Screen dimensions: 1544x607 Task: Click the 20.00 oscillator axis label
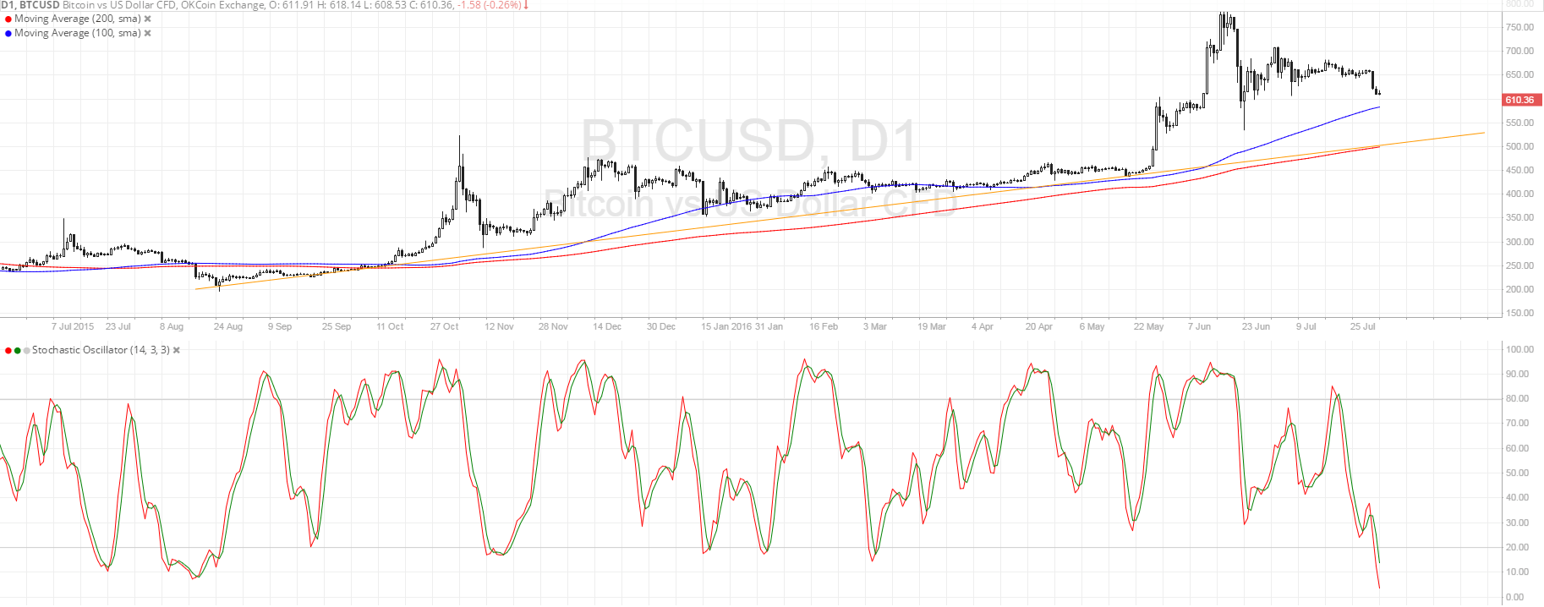point(1518,547)
